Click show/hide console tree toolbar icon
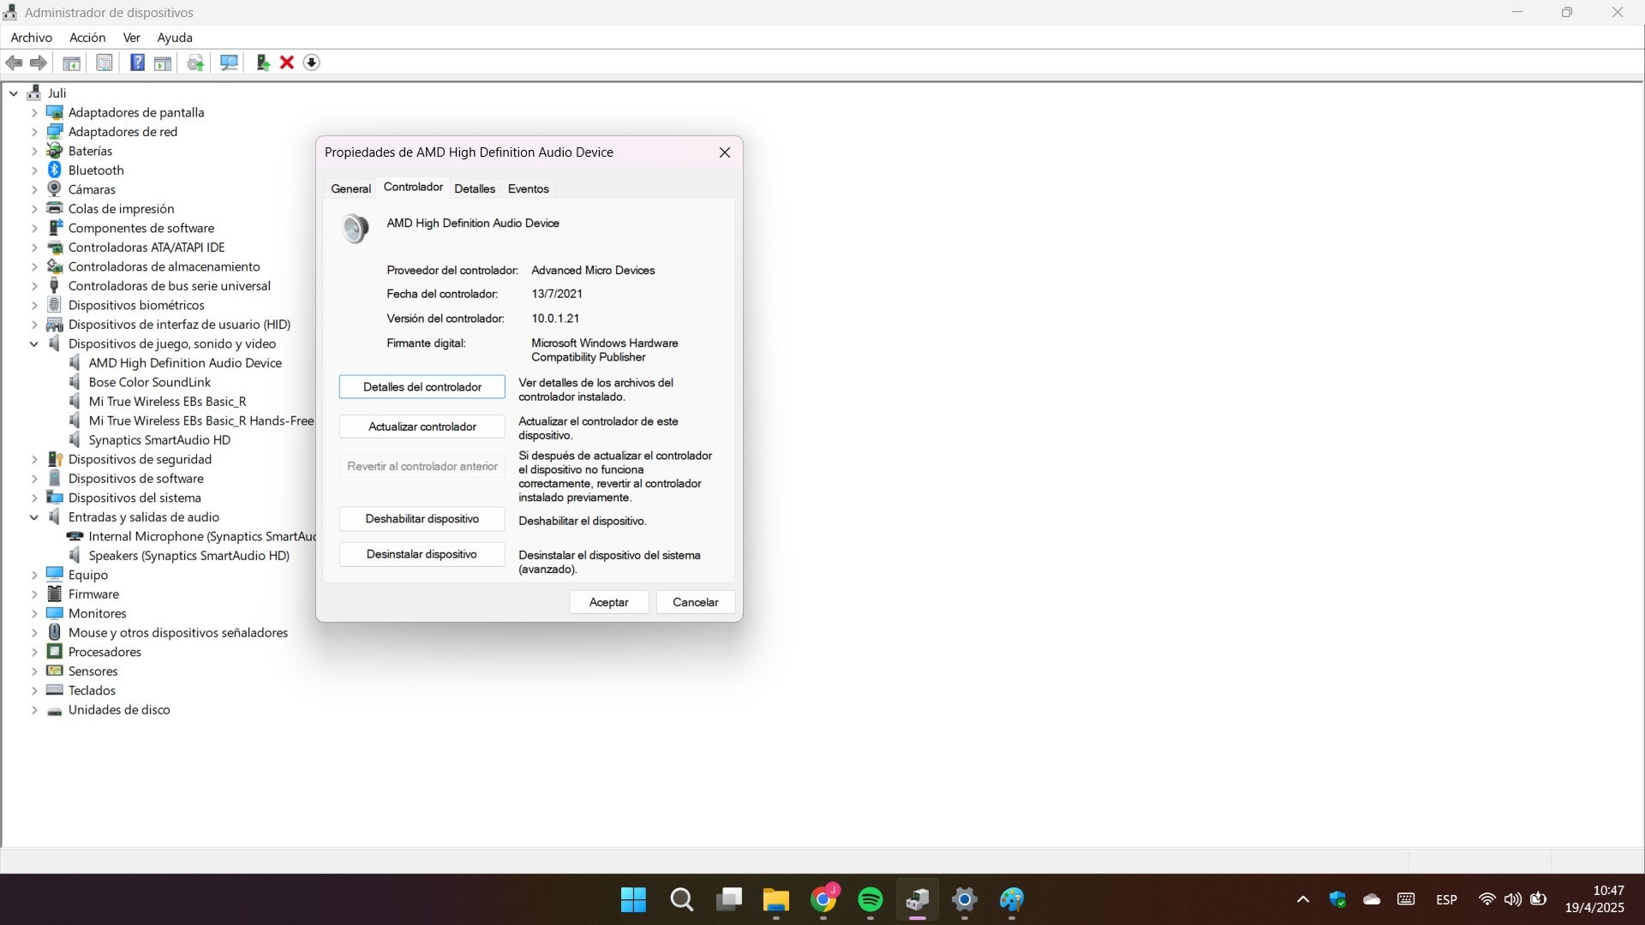 72,63
